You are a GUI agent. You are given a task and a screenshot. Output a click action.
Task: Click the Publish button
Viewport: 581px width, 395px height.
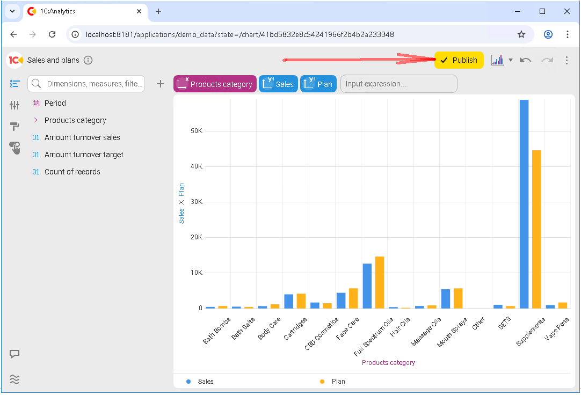tap(459, 60)
